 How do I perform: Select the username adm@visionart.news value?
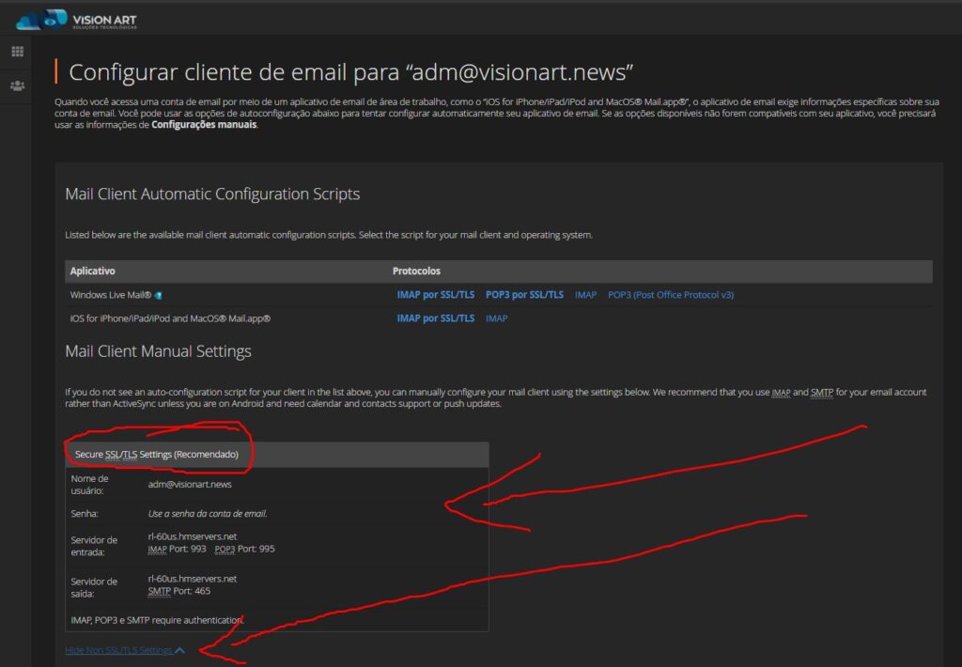click(x=190, y=485)
